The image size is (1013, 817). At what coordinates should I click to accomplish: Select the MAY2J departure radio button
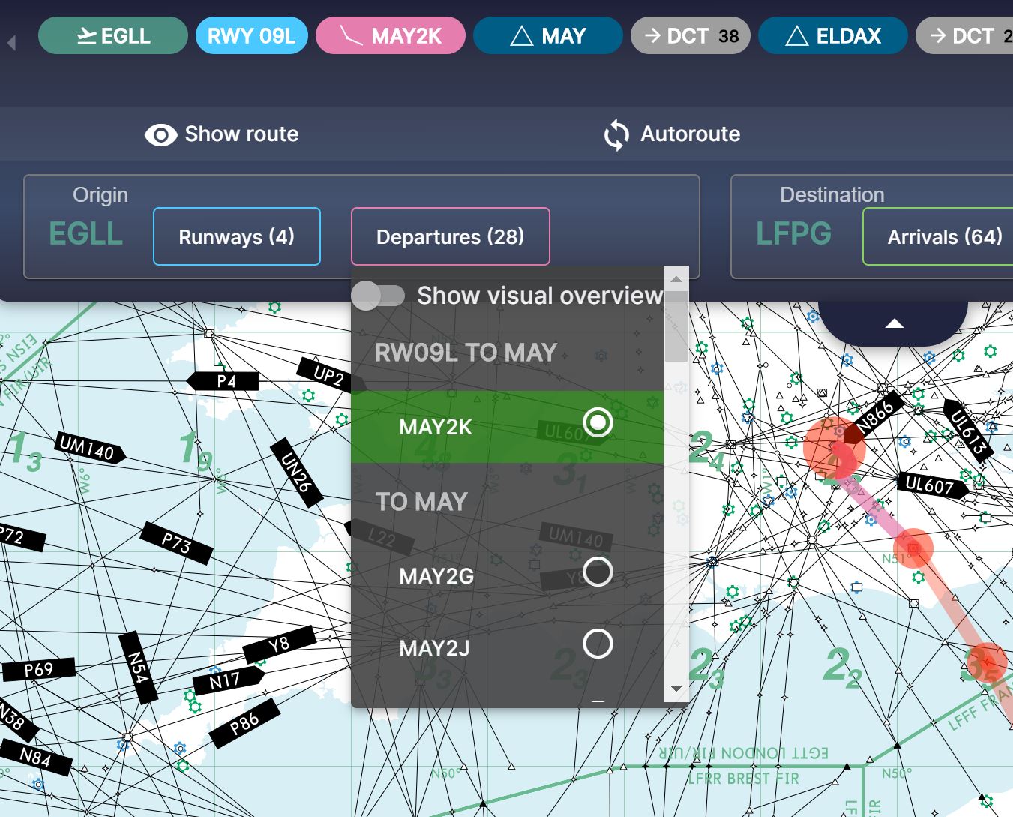click(x=598, y=644)
